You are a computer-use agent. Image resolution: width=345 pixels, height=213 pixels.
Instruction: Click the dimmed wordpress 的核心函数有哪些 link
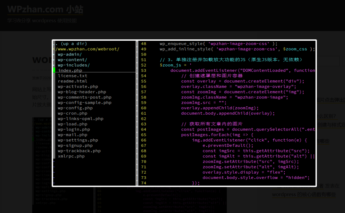click(304, 194)
